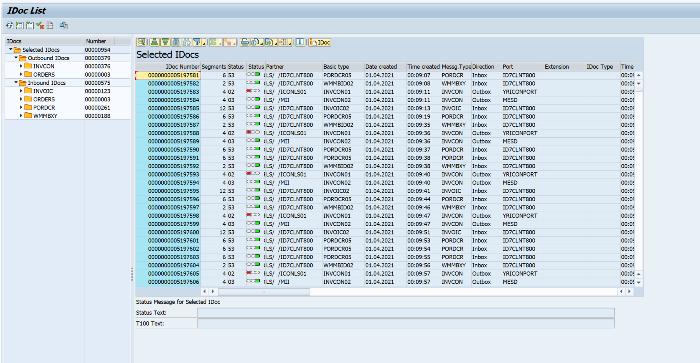The width and height of the screenshot is (700, 363).
Task: Click IDoc number 0000000005197590 in the list
Action: point(173,150)
